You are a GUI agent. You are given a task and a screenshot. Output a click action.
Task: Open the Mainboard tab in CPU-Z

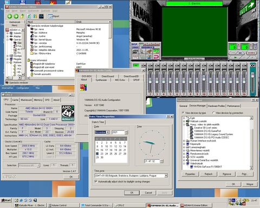pyautogui.click(x=26, y=100)
